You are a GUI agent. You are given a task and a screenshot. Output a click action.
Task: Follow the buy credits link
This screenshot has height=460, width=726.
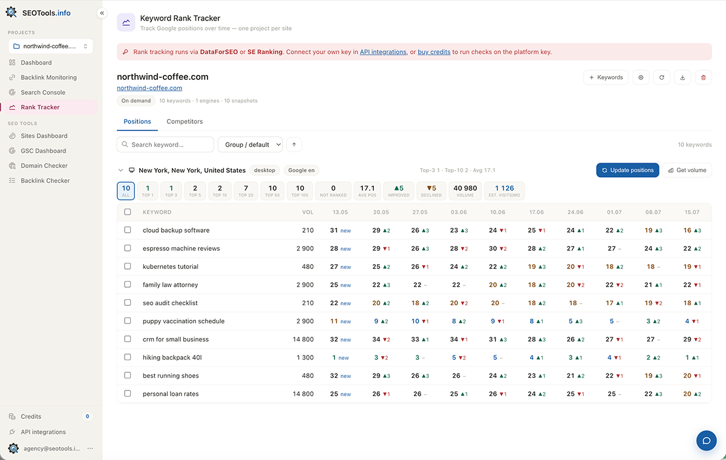click(434, 52)
